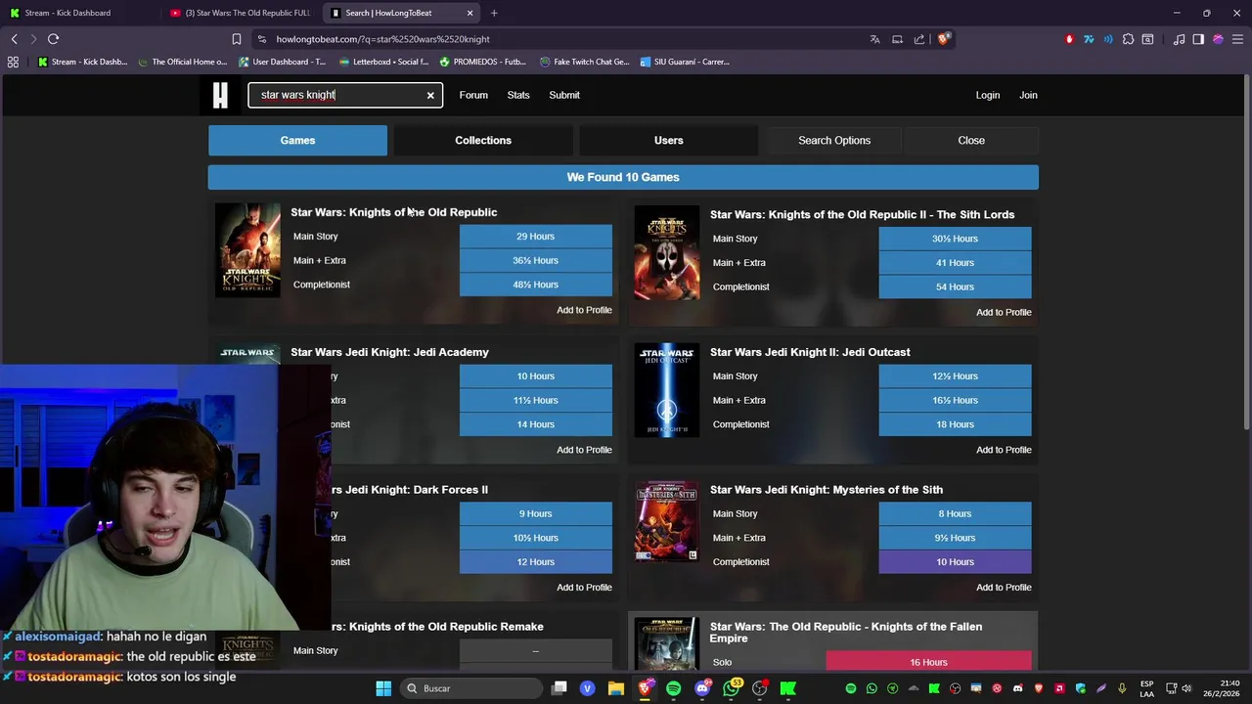Add Knights of the Old Republic to profile
This screenshot has width=1252, height=704.
pyautogui.click(x=584, y=310)
